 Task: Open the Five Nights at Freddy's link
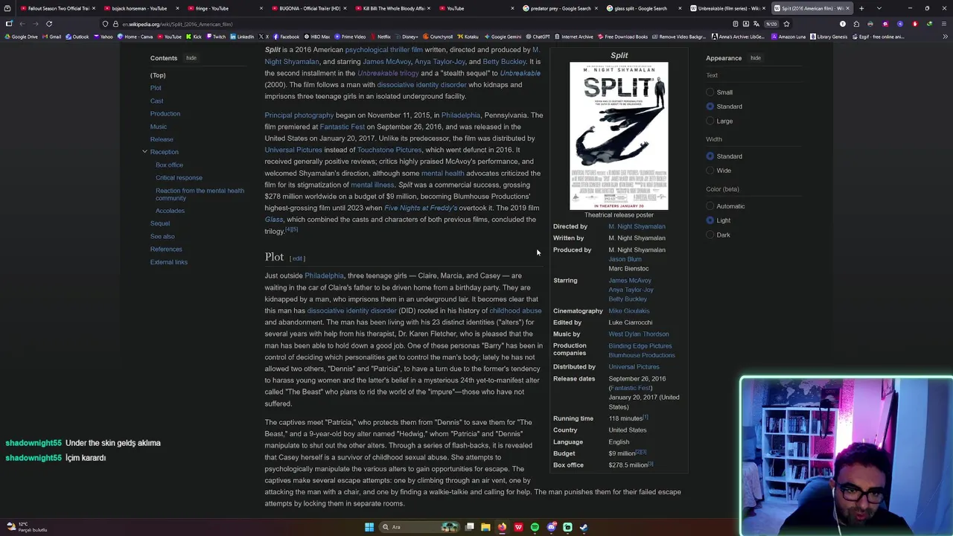click(x=421, y=208)
